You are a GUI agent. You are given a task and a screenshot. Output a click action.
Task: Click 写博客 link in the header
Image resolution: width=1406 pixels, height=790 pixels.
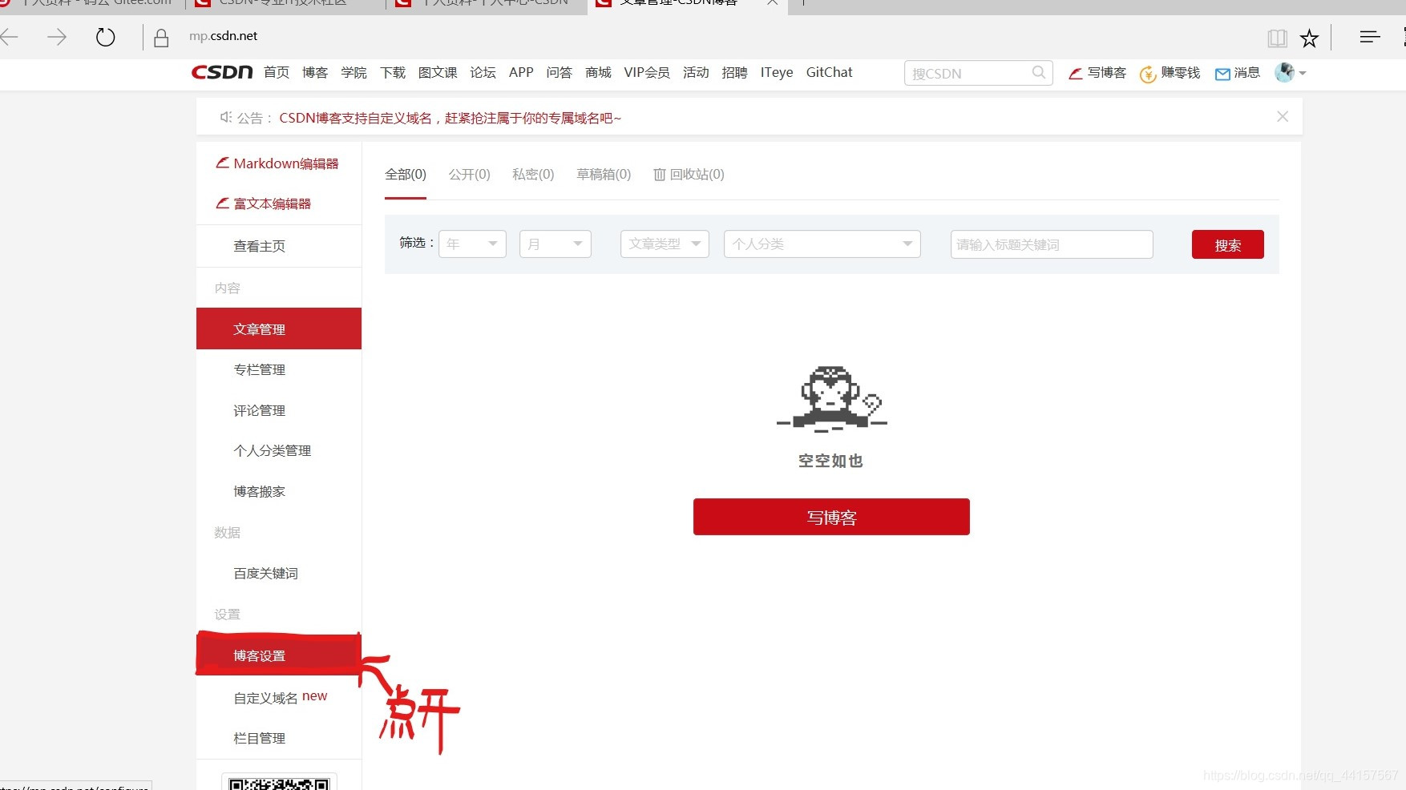tap(1097, 73)
